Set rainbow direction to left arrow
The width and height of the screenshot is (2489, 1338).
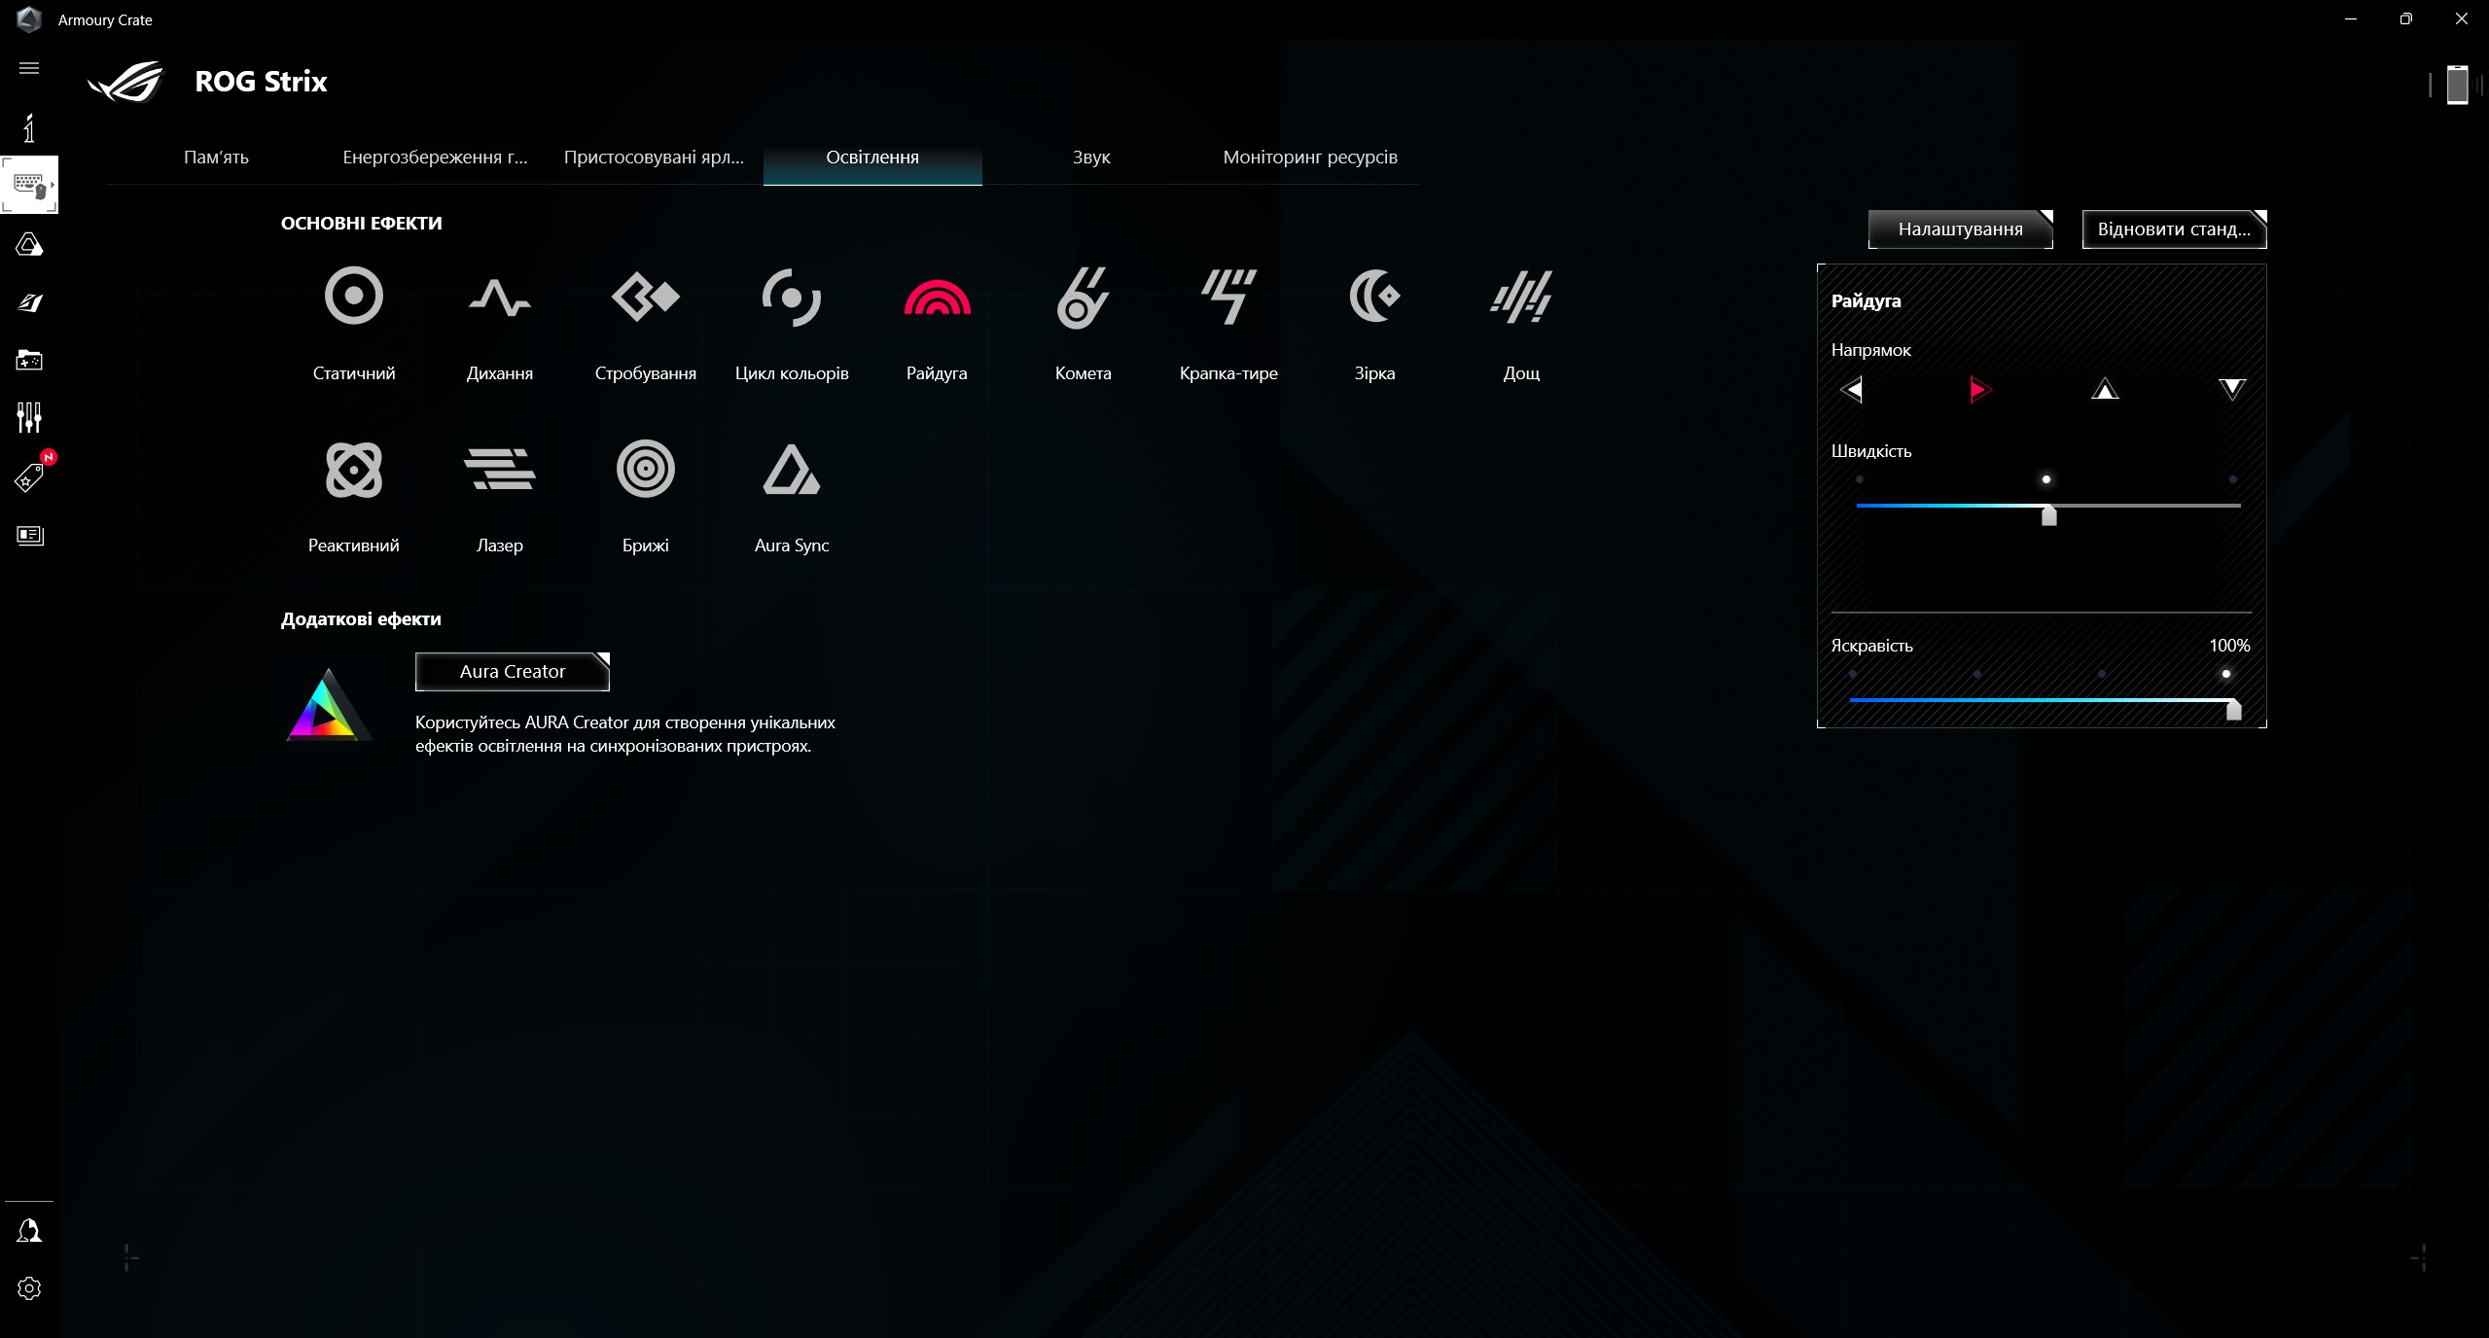[1852, 390]
